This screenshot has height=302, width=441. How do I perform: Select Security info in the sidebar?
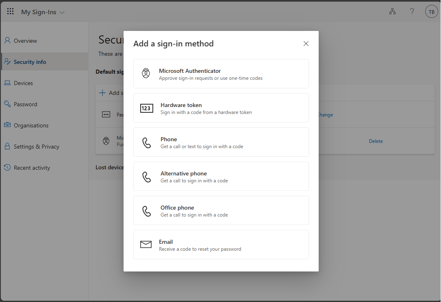(x=30, y=62)
